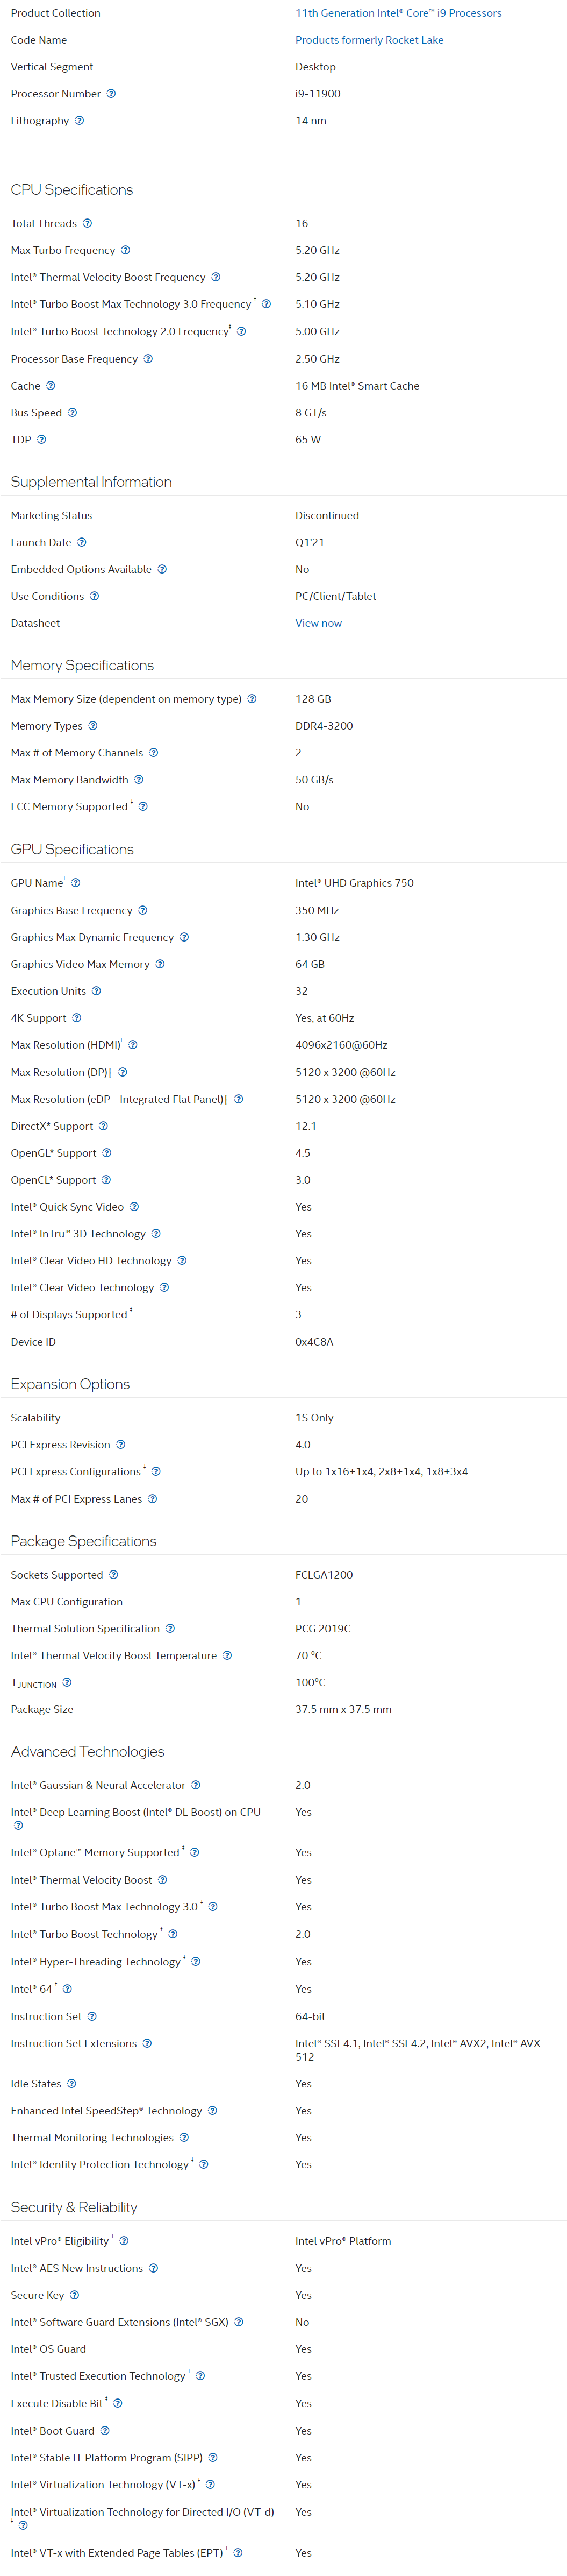Show info for Intel Quick Sync Video
The height and width of the screenshot is (2576, 567).
[135, 1207]
